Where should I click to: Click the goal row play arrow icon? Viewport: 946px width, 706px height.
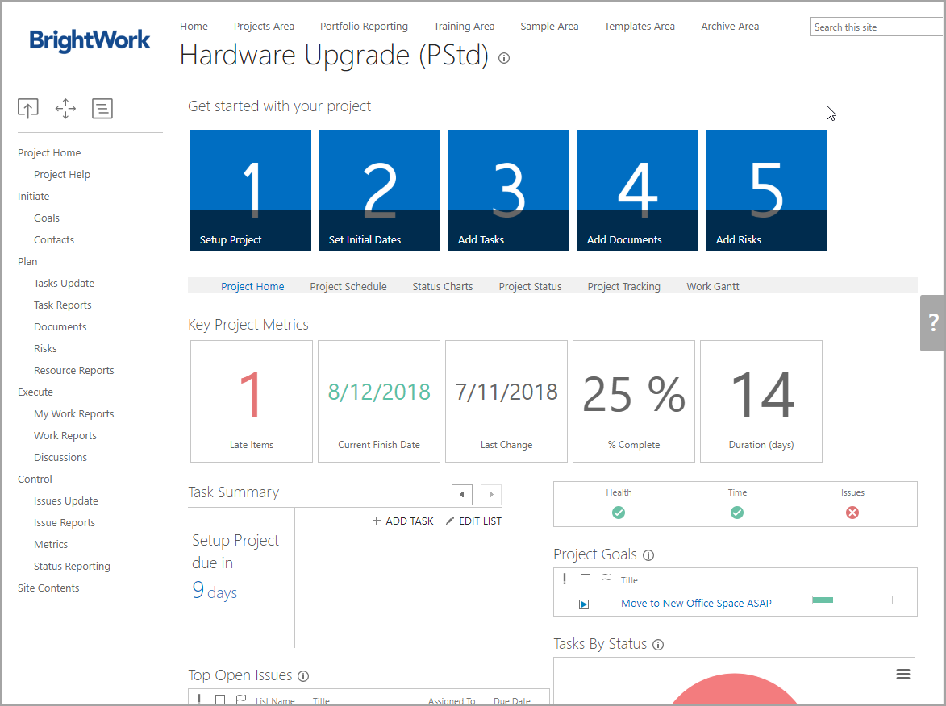584,604
